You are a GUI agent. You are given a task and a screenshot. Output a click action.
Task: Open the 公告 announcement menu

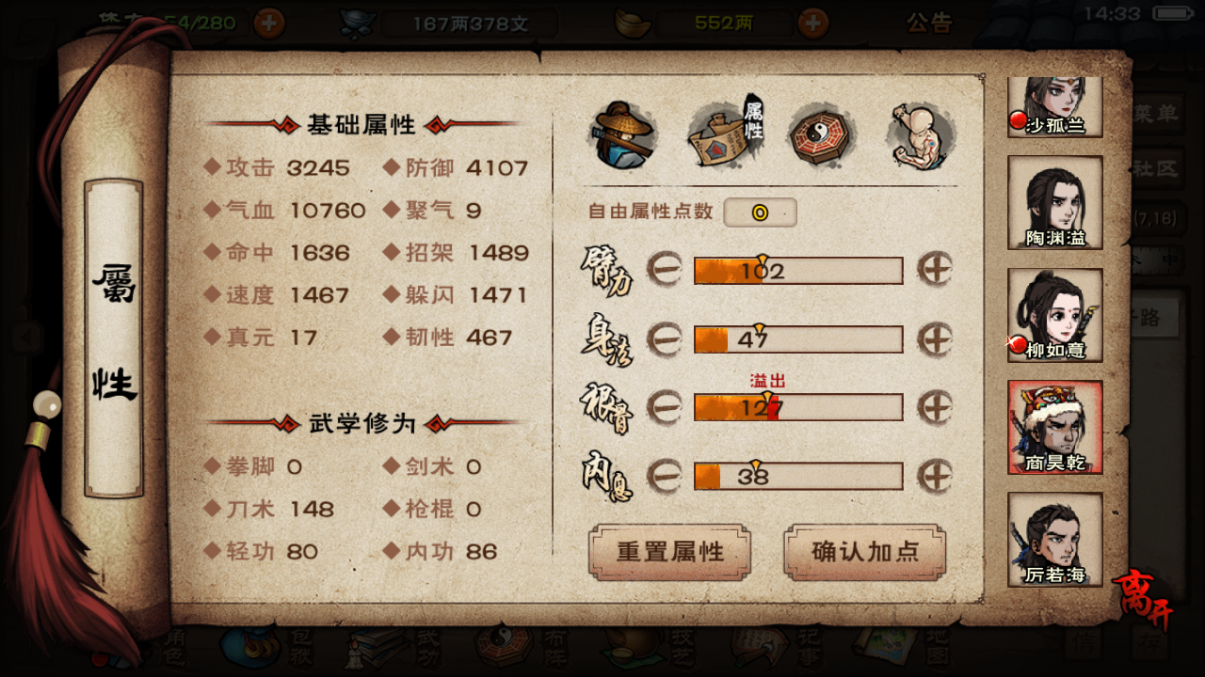coord(929,23)
